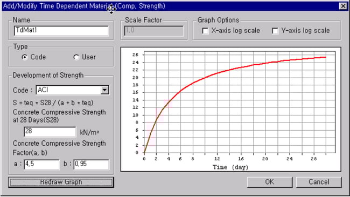Enable X-axis log scale checkbox
The height and width of the screenshot is (197, 350).
[205, 31]
